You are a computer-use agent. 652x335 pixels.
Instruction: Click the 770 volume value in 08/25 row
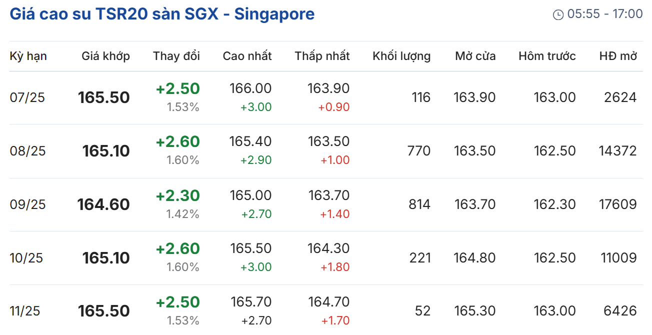(419, 151)
